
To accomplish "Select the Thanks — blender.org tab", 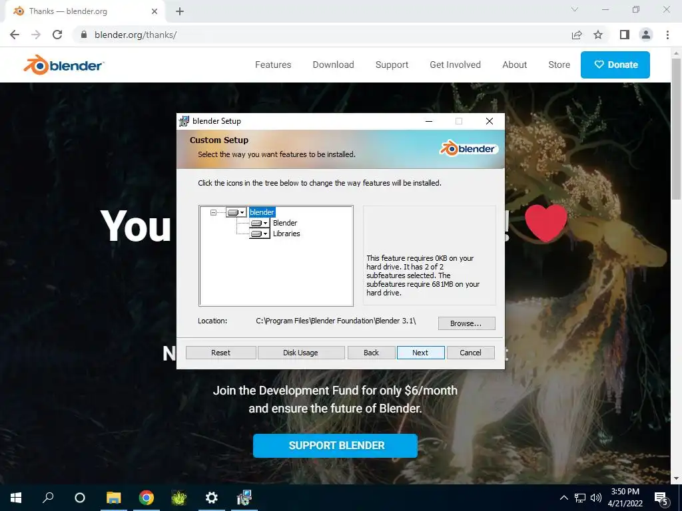I will coord(85,11).
